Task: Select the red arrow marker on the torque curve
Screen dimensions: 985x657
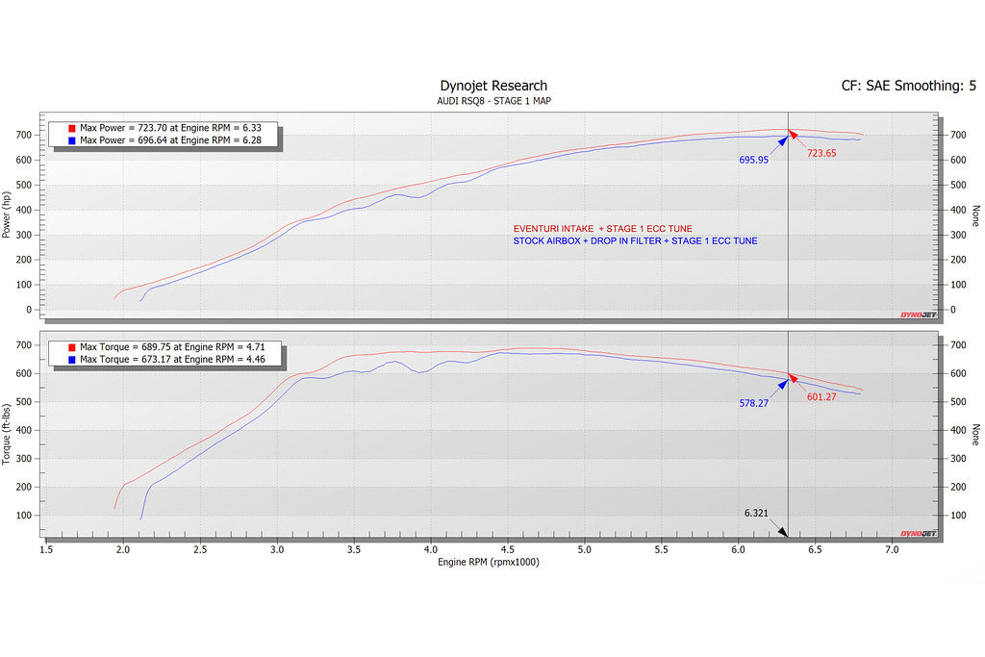Action: click(793, 377)
